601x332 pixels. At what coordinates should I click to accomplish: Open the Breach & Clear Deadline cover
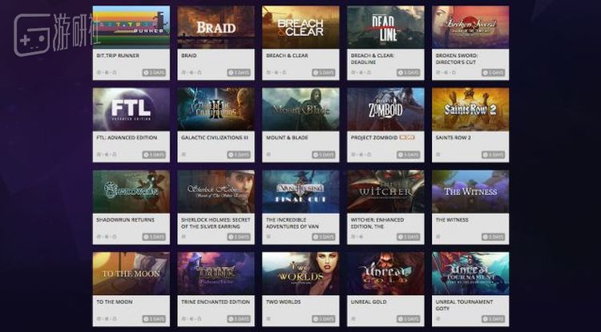(x=385, y=26)
